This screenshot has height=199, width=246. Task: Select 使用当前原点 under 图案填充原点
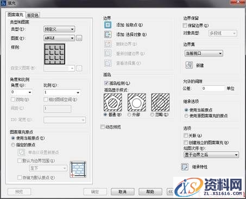coord(13,138)
